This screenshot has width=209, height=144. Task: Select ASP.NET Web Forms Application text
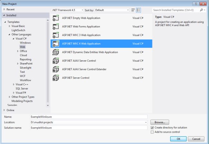click(81, 27)
